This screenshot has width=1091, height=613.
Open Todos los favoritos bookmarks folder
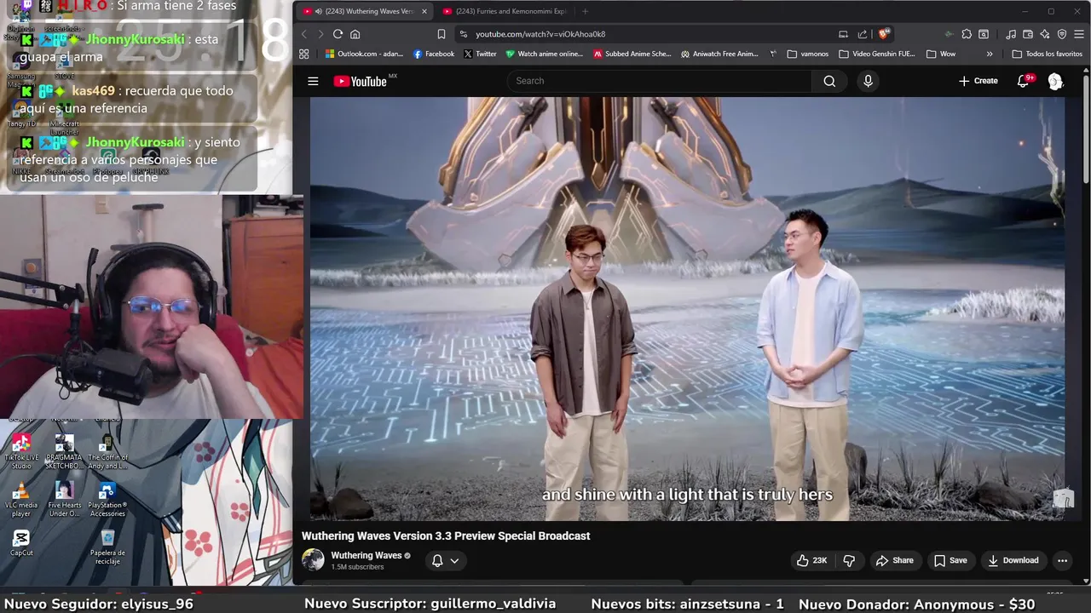point(1047,54)
